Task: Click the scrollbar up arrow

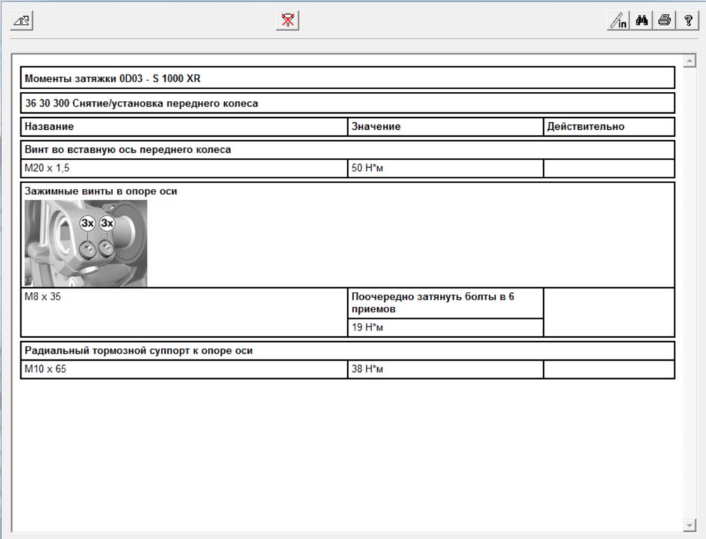Action: (689, 62)
